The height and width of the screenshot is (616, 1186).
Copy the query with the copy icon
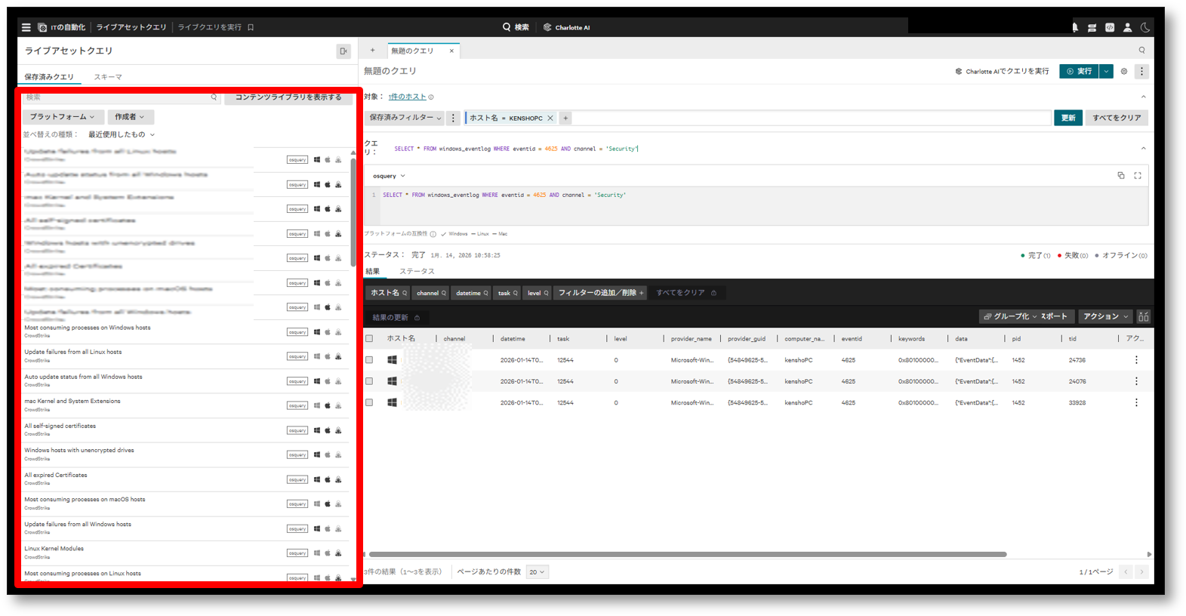(1121, 176)
